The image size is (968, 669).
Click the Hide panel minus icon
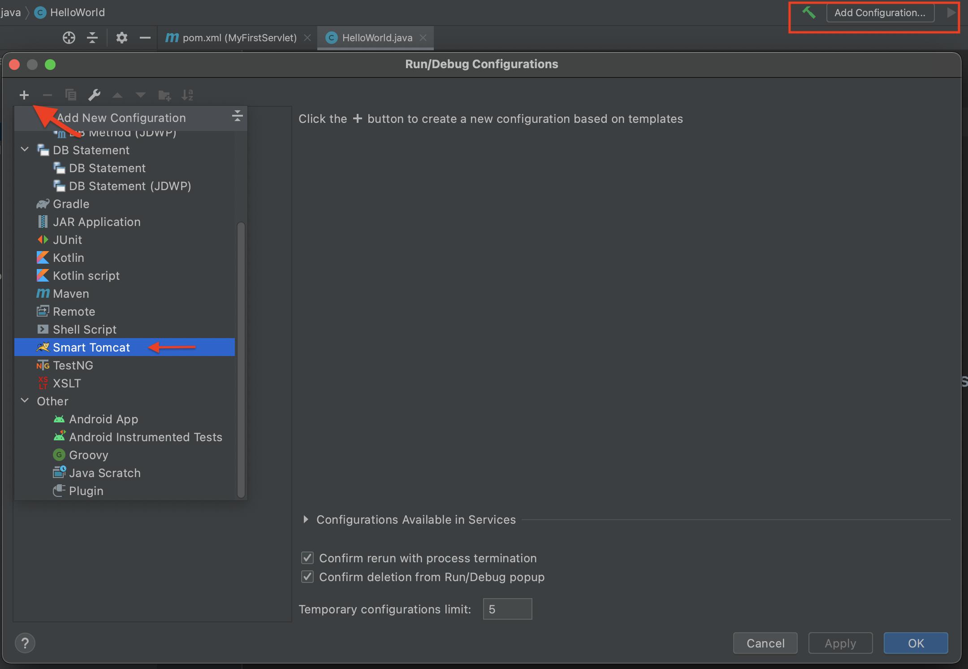[145, 38]
